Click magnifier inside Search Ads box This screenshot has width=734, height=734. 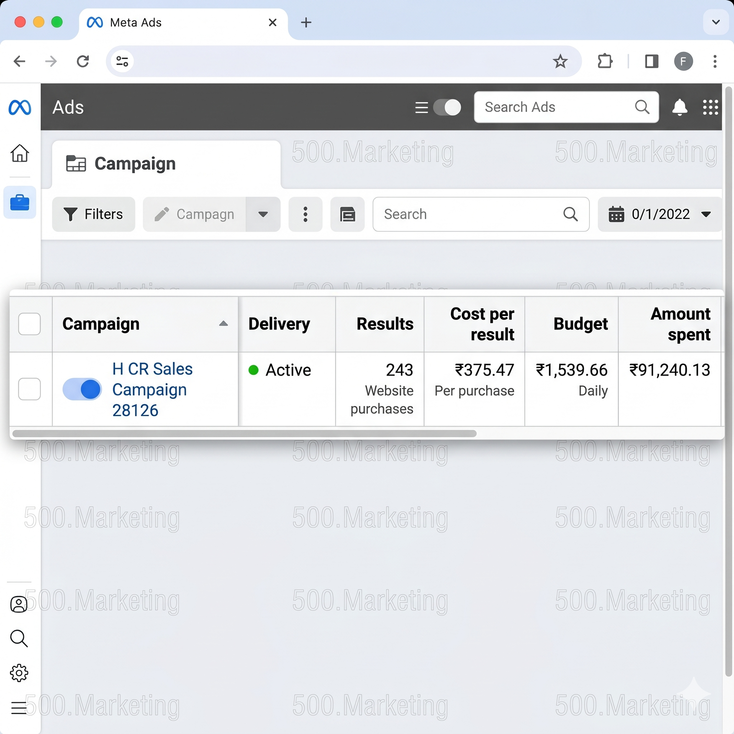tap(642, 107)
